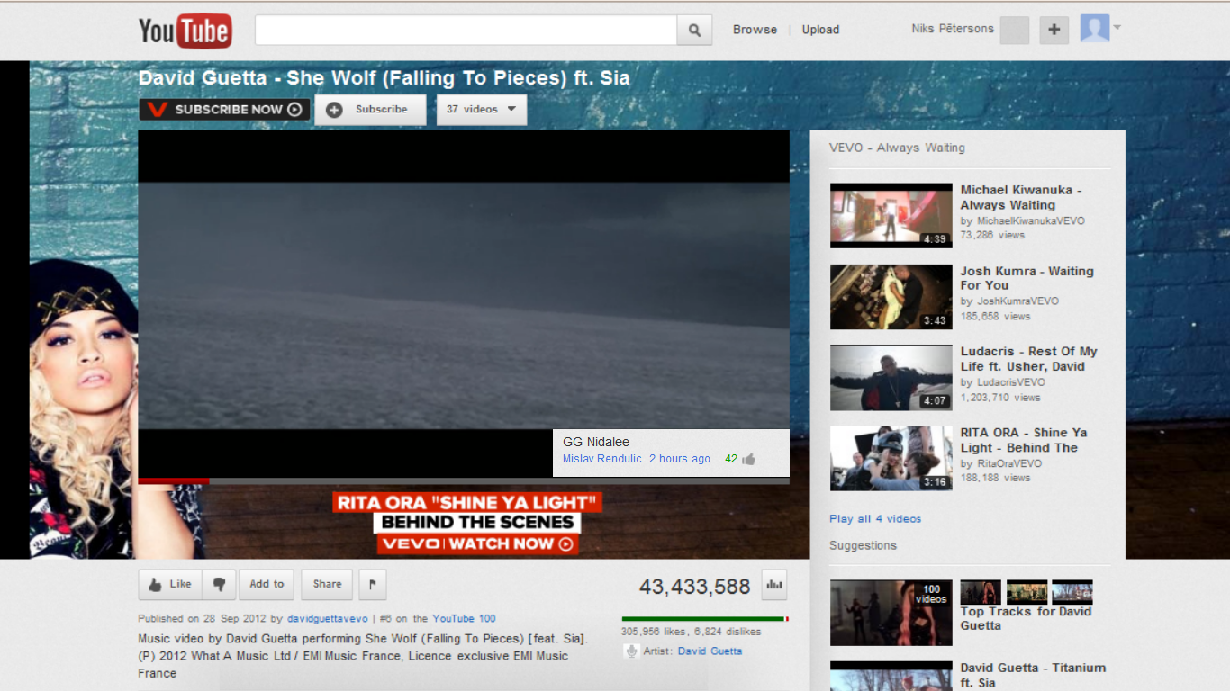Screen dimensions: 1230x691
Task: Open the Michael Kiwanuka Always Waiting thumbnail
Action: point(891,216)
